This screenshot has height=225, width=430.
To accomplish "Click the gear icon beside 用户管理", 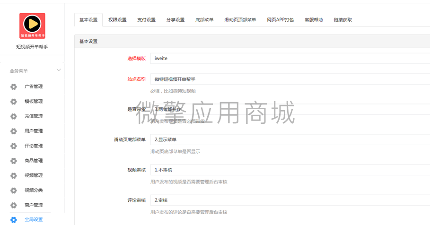I will click(13, 131).
